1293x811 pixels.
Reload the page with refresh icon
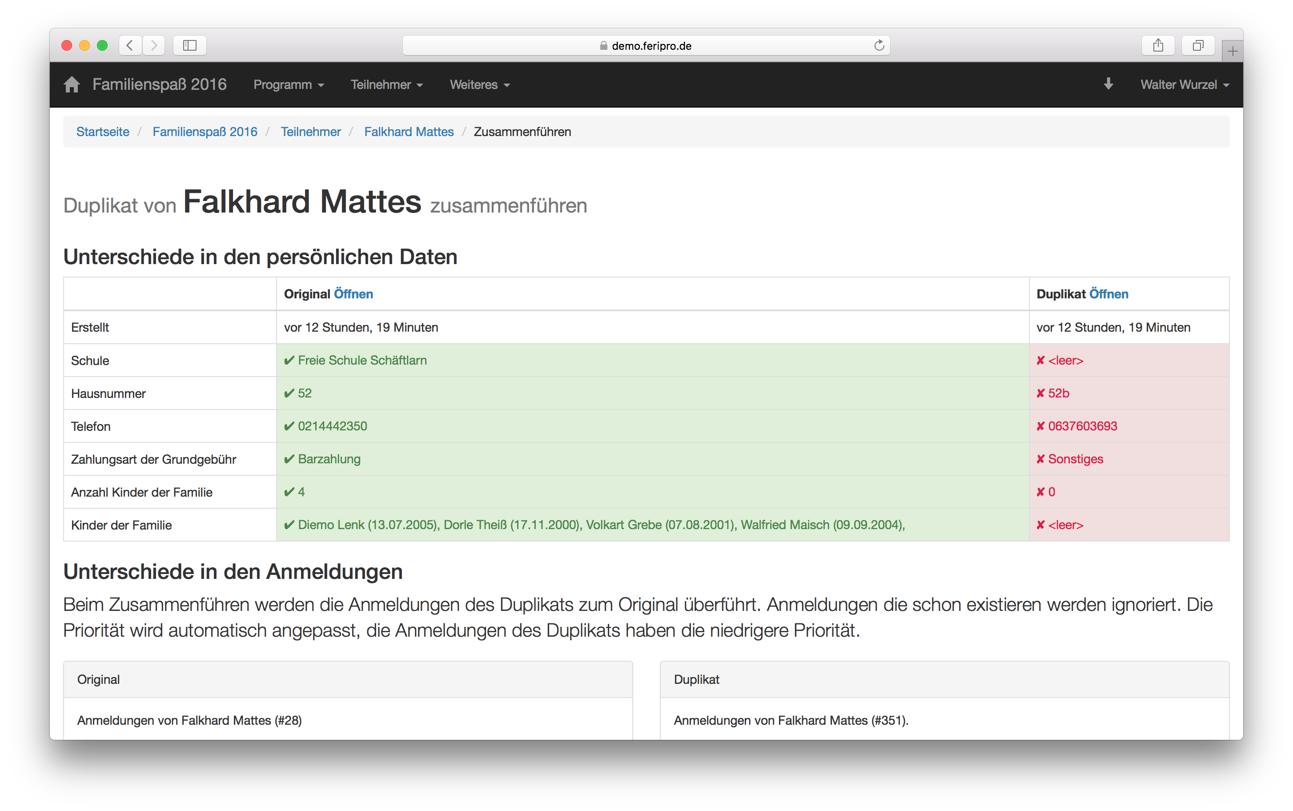(879, 46)
